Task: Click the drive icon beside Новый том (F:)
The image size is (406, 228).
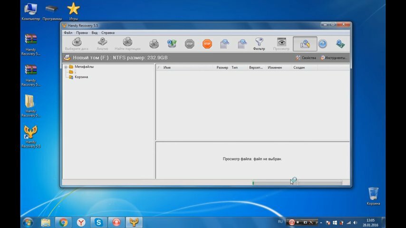Action: (x=67, y=57)
